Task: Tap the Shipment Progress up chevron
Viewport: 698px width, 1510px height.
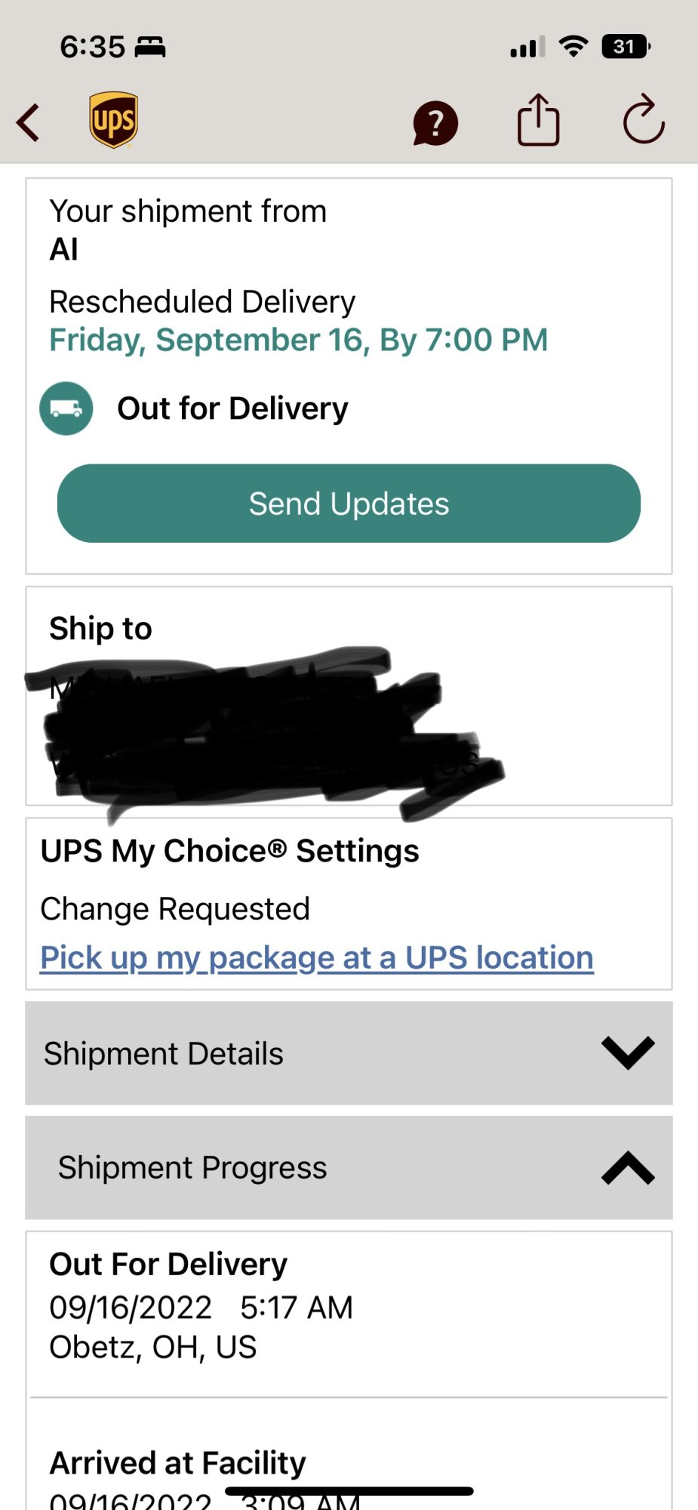Action: click(x=628, y=1168)
